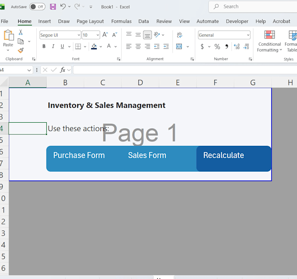This screenshot has height=279, width=297.
Task: Align text left in cell
Action: (x=129, y=46)
